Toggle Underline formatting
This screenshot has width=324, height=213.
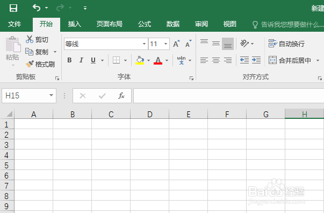tap(93, 60)
